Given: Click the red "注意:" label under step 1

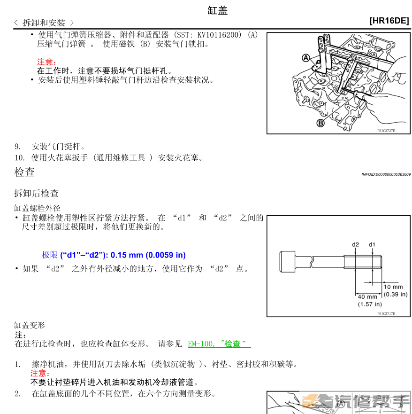Looking at the screenshot, I should point(40,373).
